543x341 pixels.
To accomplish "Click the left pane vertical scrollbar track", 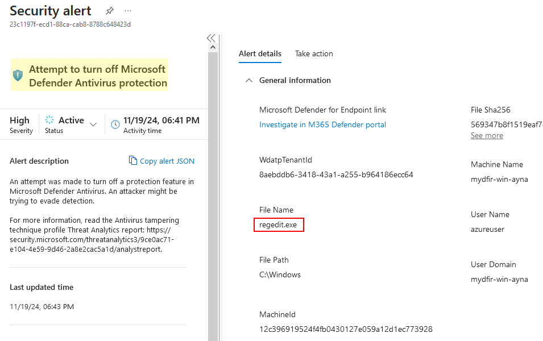I will (x=213, y=196).
